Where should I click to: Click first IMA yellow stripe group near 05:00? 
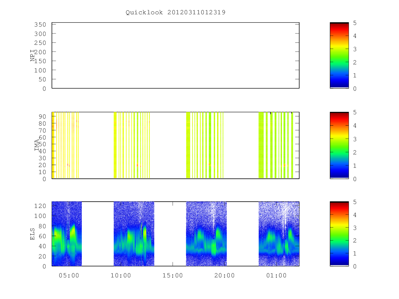click(x=65, y=145)
